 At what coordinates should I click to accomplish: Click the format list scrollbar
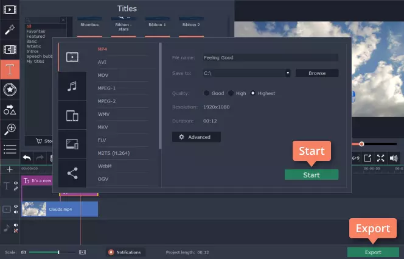tap(160, 96)
